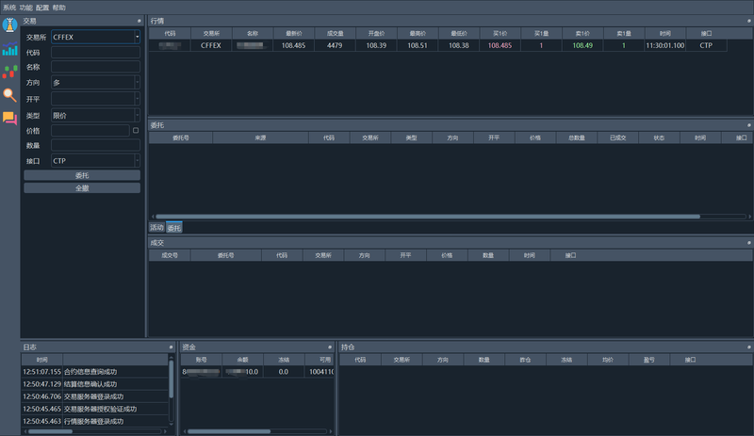Open the 帮助 menu
The image size is (754, 436).
point(58,8)
